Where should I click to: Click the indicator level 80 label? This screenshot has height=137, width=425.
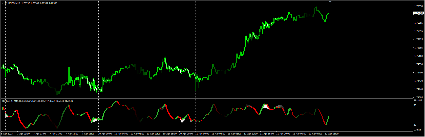pyautogui.click(x=415, y=105)
